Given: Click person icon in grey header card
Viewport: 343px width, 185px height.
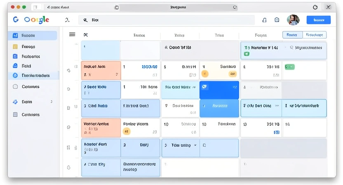Looking at the screenshot, I should point(166,47).
